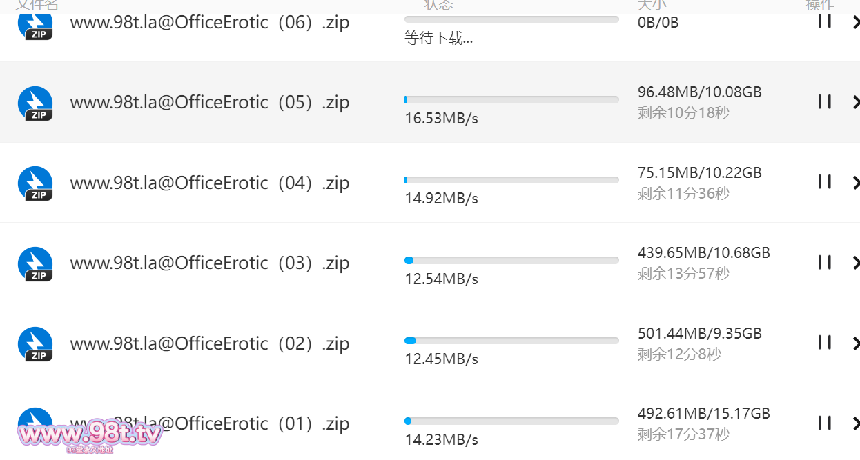Click progress bar of OfficeErotic (02) download

(x=511, y=341)
